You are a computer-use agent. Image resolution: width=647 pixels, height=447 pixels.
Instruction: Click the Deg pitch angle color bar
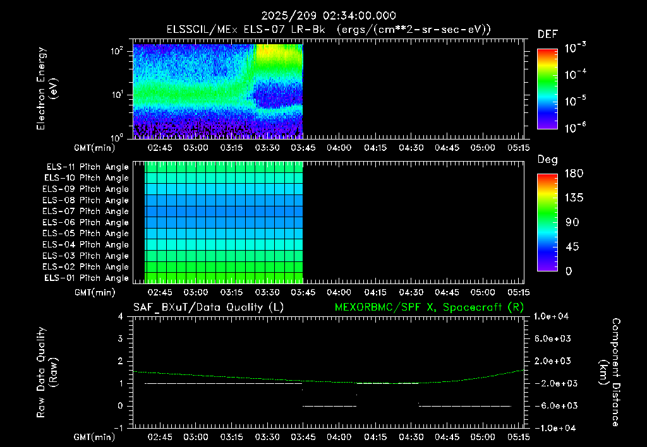pos(547,222)
